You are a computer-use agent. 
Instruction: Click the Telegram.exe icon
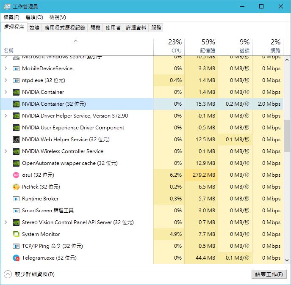pos(16,258)
